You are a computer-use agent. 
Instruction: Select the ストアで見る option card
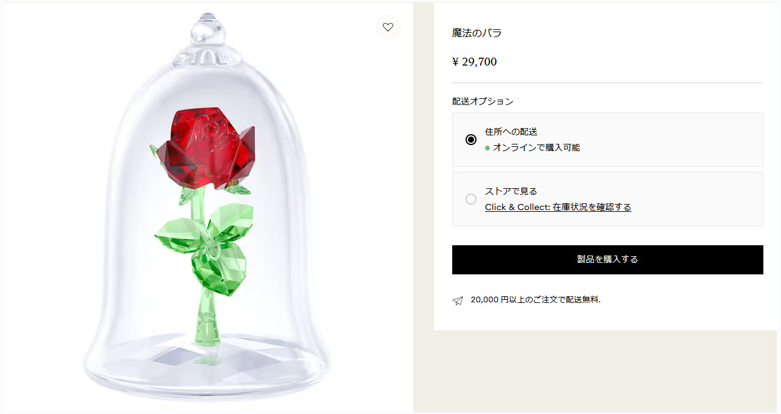click(x=607, y=199)
